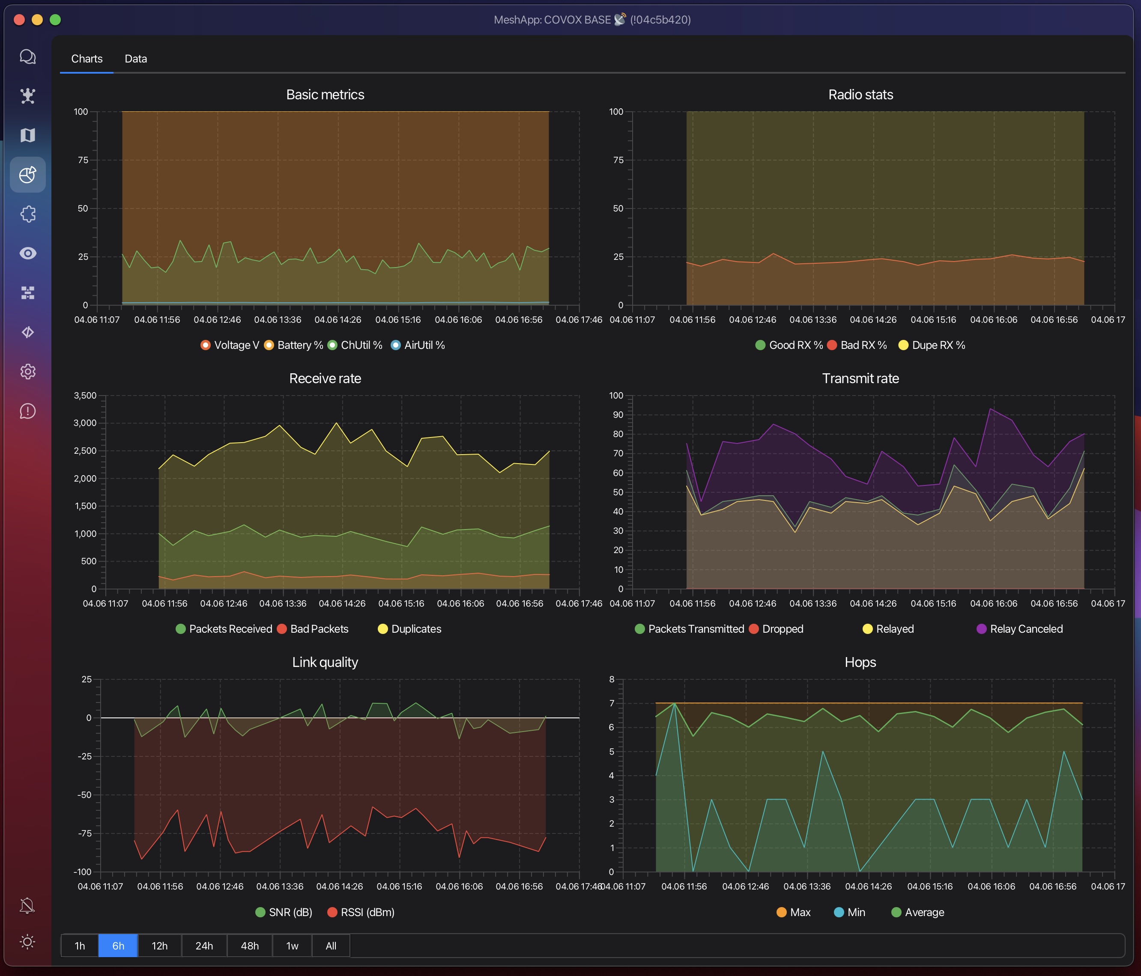Image resolution: width=1141 pixels, height=976 pixels.
Task: Toggle Relay Canceled legend entry
Action: pos(1019,629)
